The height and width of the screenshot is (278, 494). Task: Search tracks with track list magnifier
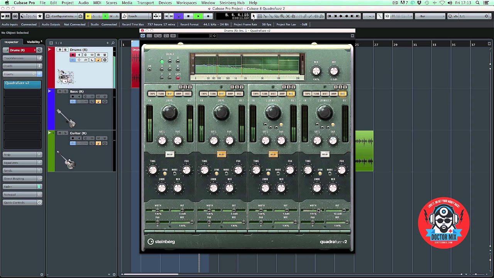point(113,43)
